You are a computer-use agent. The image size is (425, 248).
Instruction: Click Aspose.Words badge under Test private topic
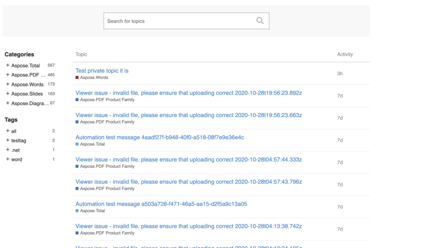(92, 78)
